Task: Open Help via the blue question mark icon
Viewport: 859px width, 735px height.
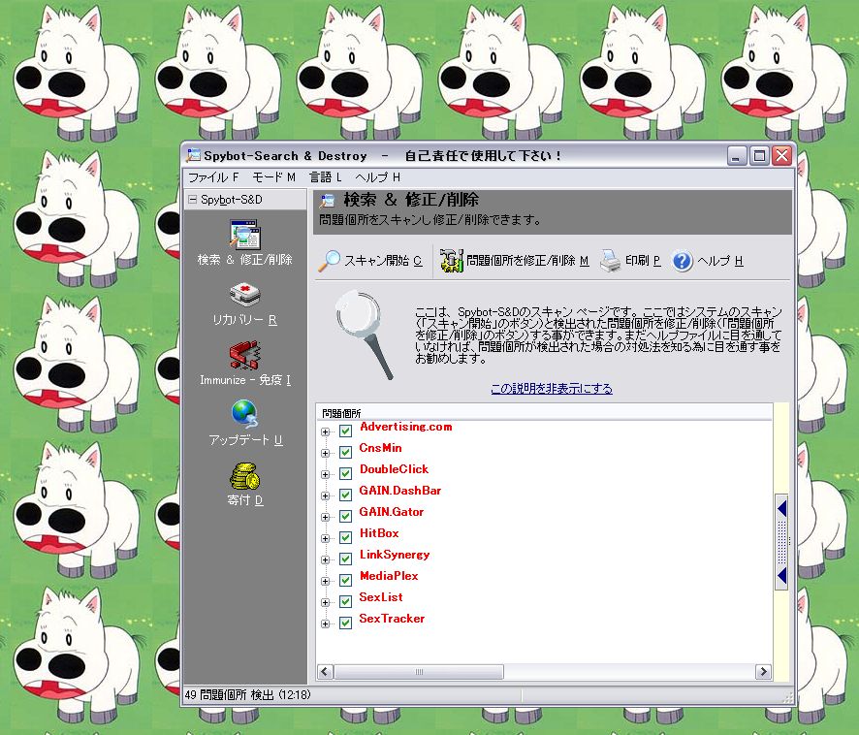Action: tap(683, 260)
